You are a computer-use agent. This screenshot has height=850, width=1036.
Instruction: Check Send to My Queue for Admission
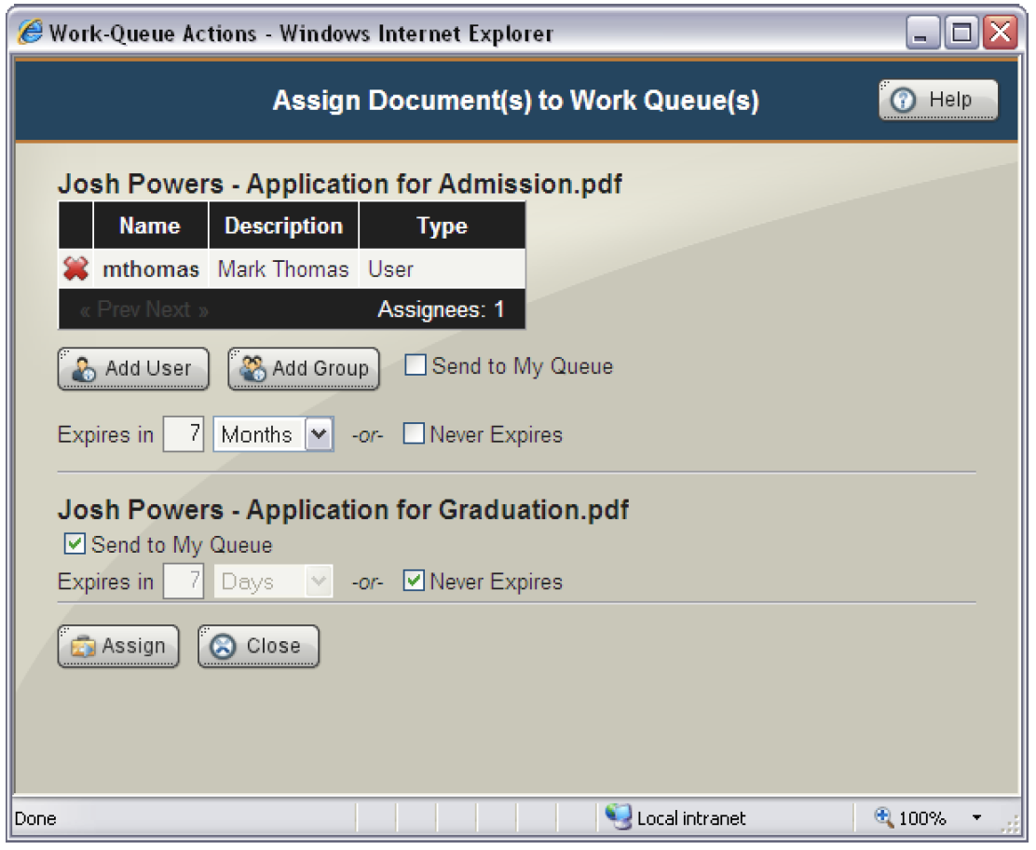coord(416,364)
